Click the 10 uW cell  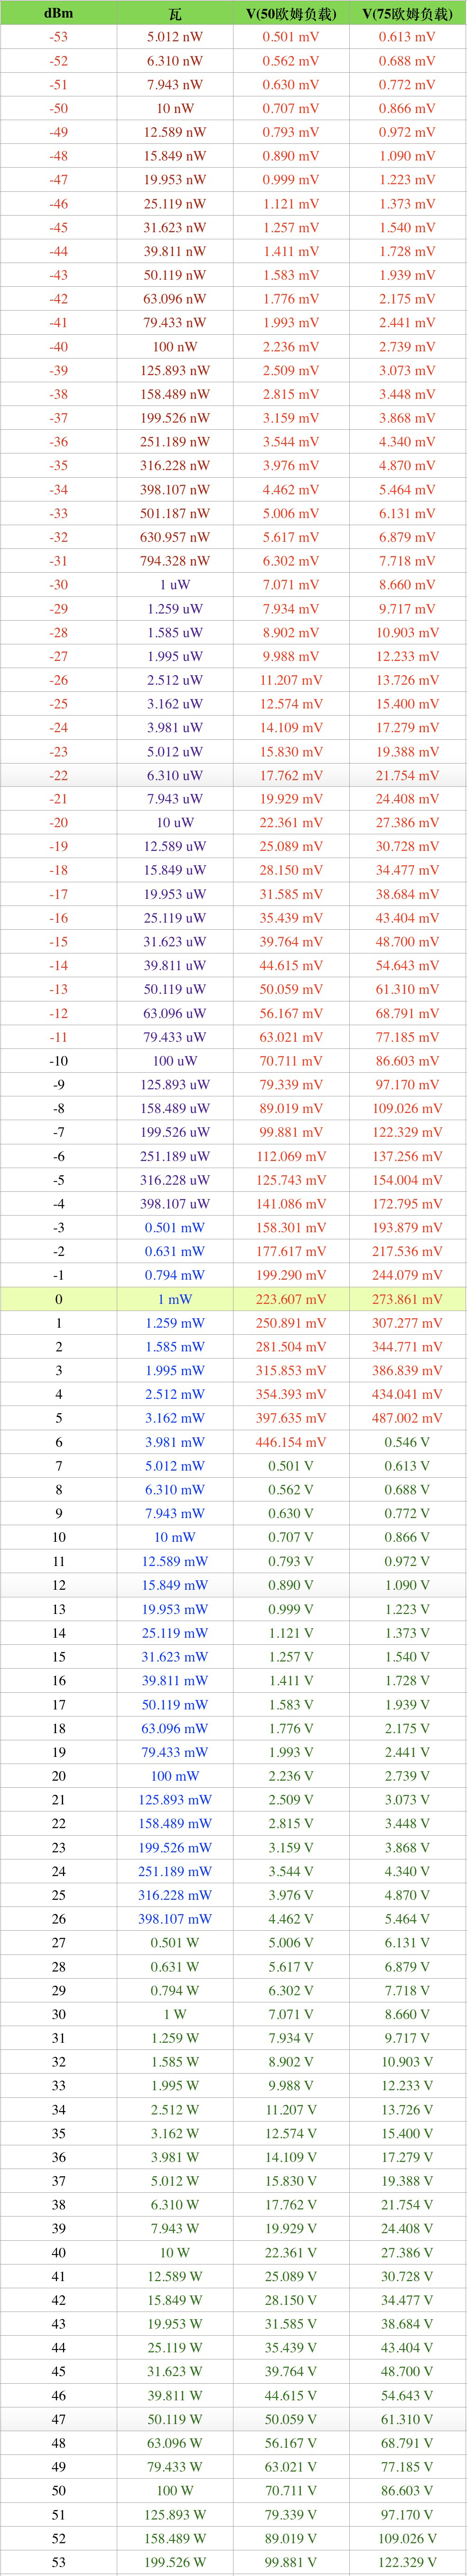click(175, 823)
